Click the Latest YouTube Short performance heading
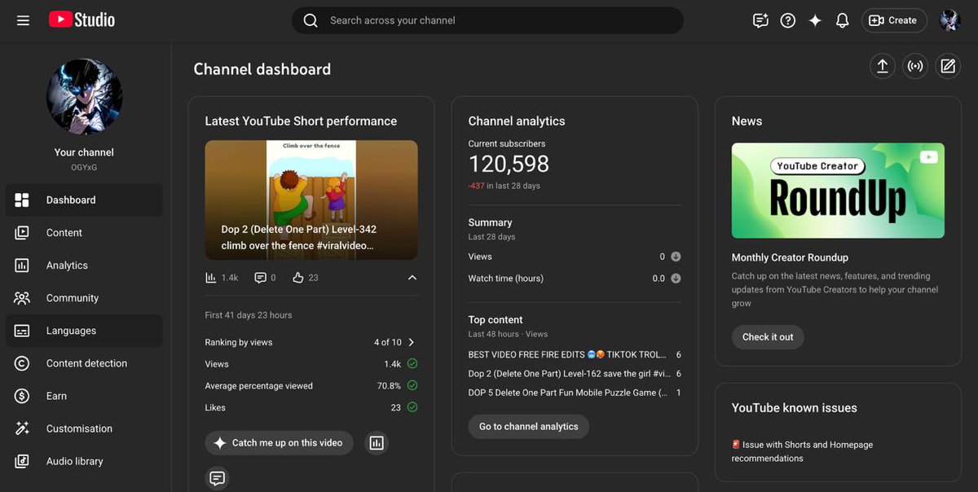This screenshot has height=492, width=978. click(301, 121)
